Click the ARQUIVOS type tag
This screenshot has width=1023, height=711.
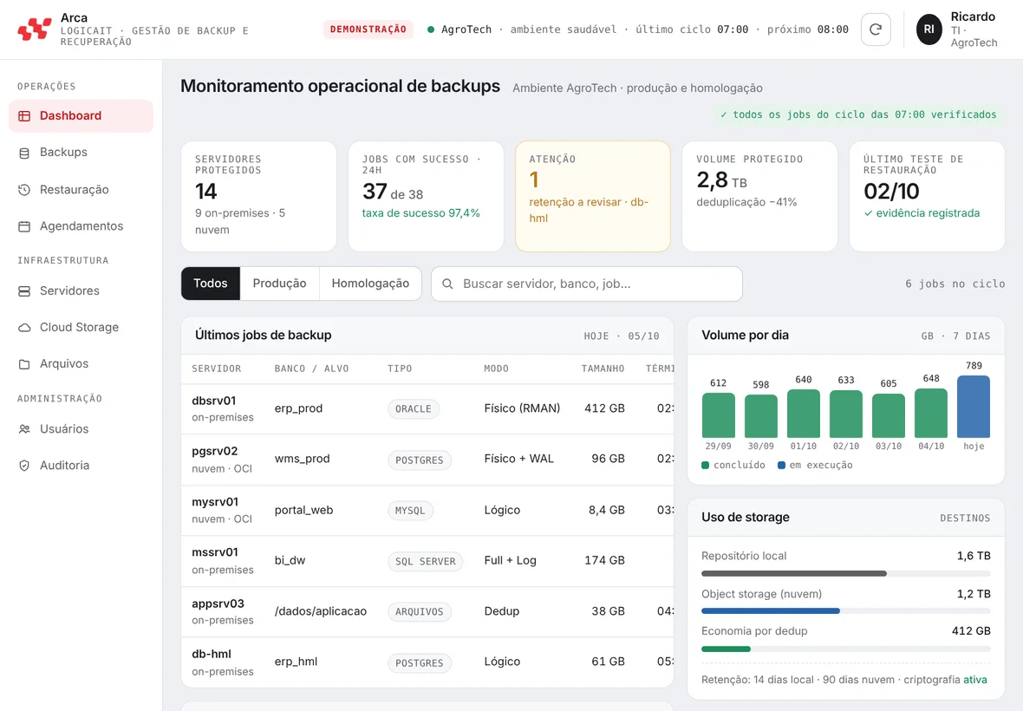coord(420,612)
